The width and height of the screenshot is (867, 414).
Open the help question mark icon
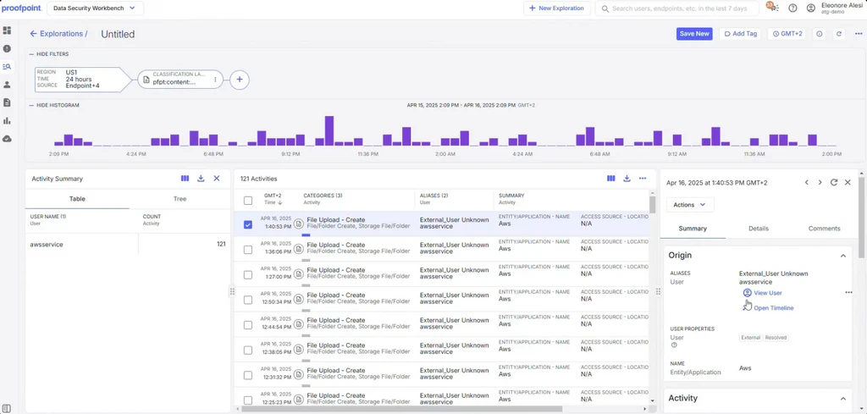(792, 8)
